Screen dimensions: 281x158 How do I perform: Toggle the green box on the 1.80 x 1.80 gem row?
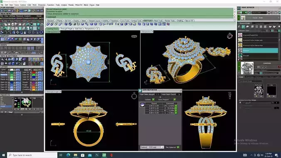(x=176, y=106)
